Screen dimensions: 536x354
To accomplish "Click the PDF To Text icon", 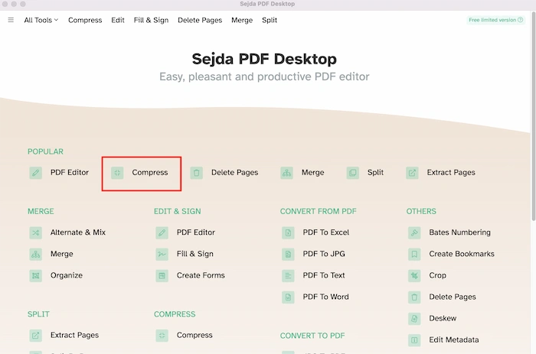I will (x=288, y=276).
